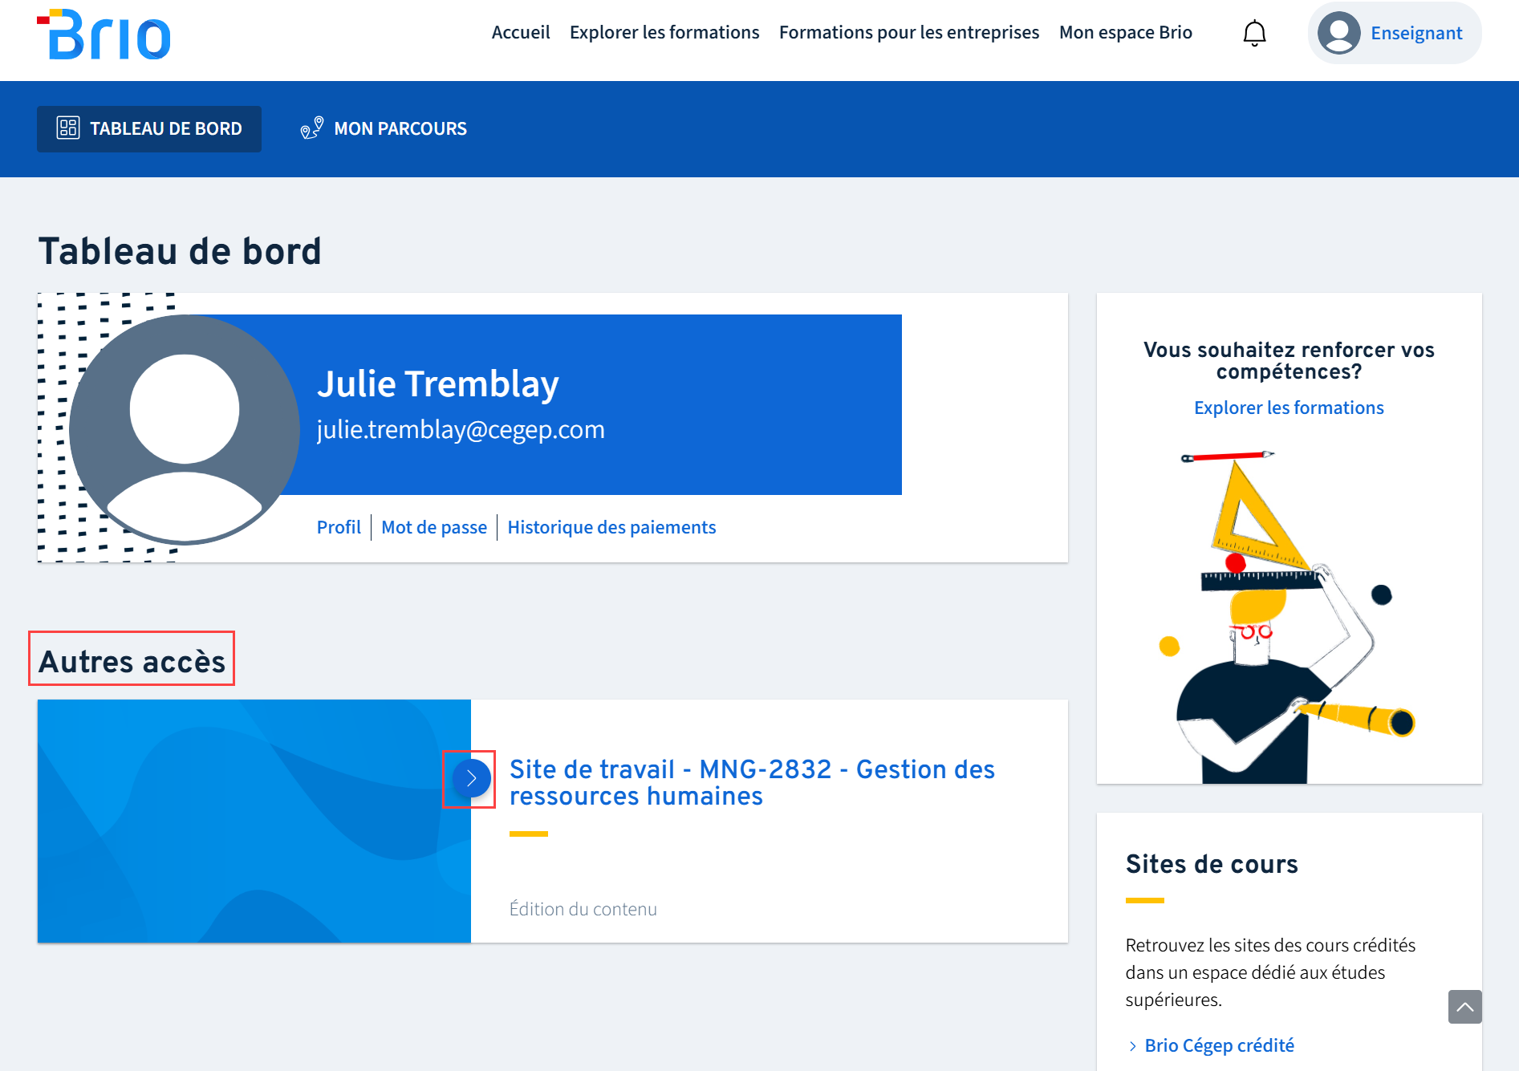Click the Mon Parcours map pin icon
Viewport: 1519px width, 1071px height.
[x=312, y=128]
